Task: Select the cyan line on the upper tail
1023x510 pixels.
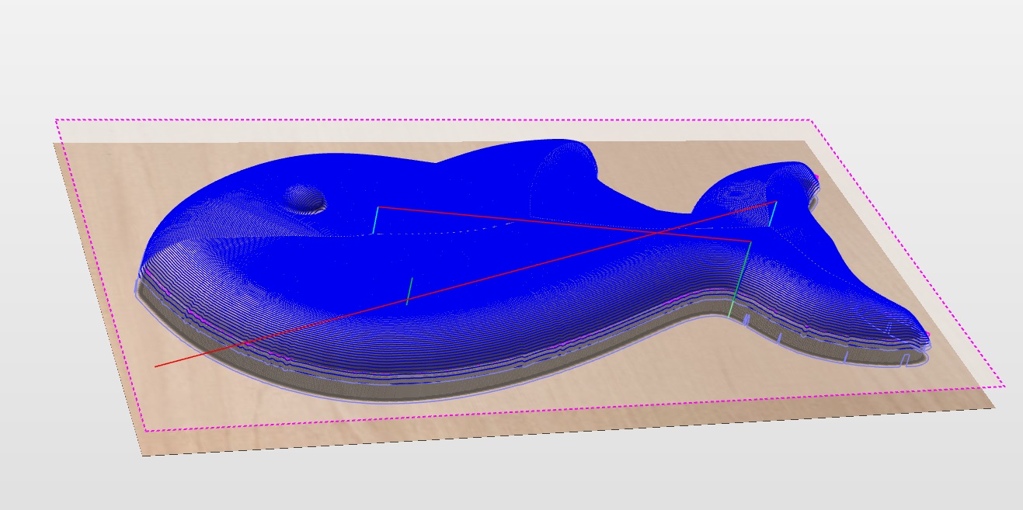Action: pyautogui.click(x=772, y=213)
